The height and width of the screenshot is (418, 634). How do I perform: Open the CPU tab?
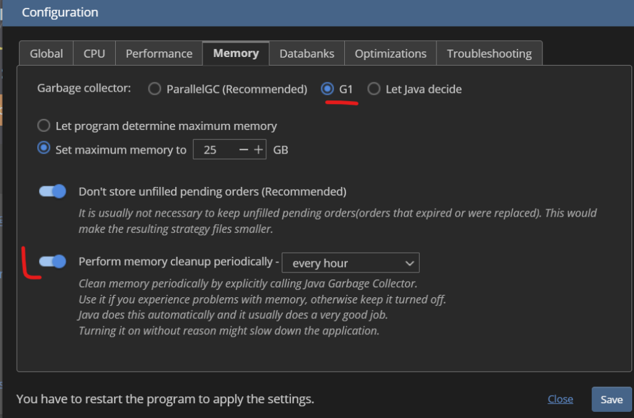[94, 54]
